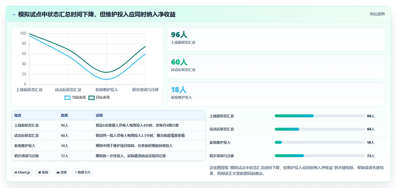397x188 pixels.
Task: Click the lightning icon before the title
Action: point(14,15)
